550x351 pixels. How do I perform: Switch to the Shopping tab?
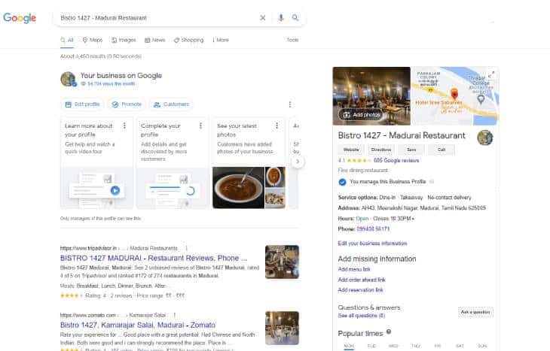coord(188,40)
